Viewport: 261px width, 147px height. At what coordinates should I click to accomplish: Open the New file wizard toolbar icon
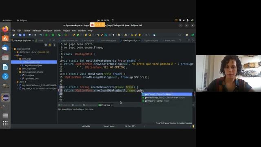[13, 35]
